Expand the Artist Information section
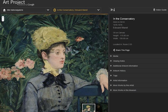 point(120,80)
